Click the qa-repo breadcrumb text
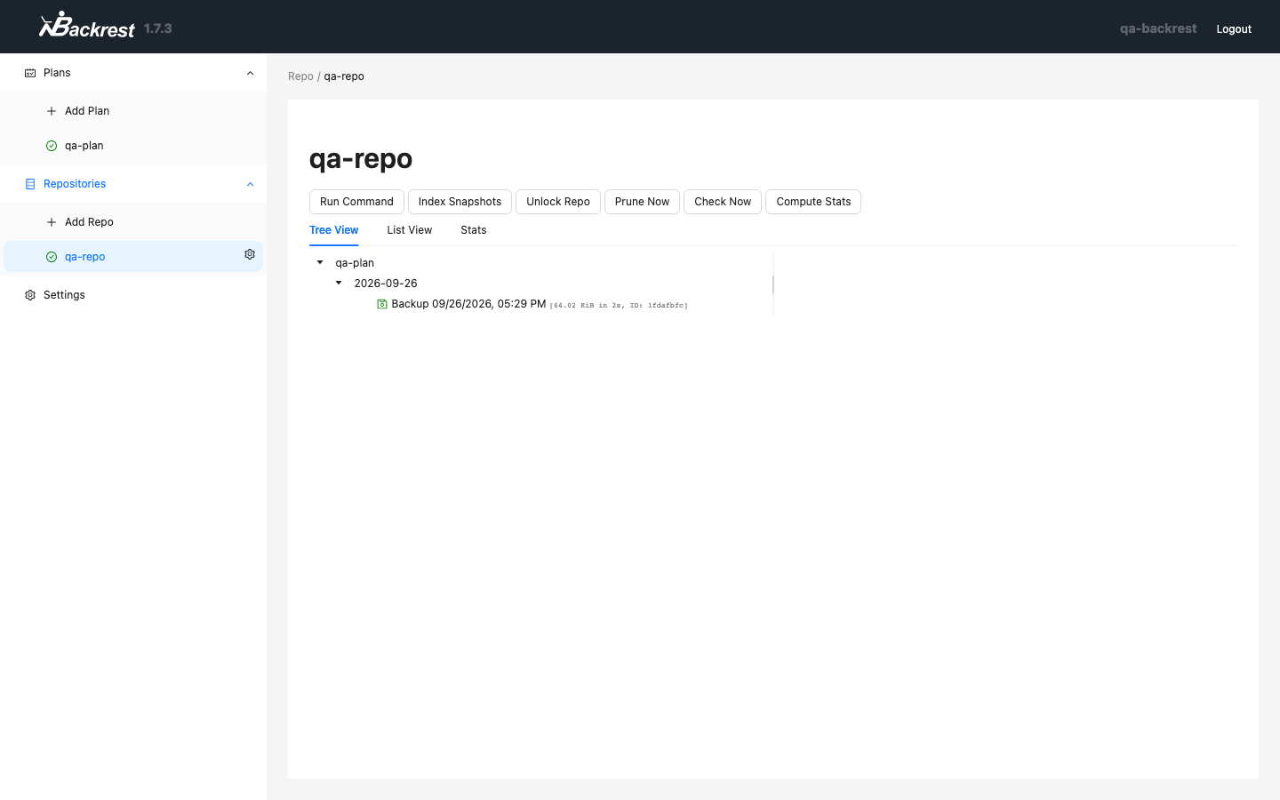This screenshot has width=1280, height=800. point(344,76)
